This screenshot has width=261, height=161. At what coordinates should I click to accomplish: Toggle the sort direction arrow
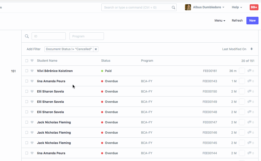251,49
